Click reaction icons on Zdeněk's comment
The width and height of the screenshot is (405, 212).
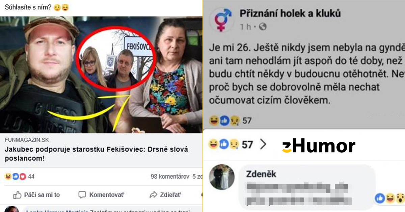389,198
